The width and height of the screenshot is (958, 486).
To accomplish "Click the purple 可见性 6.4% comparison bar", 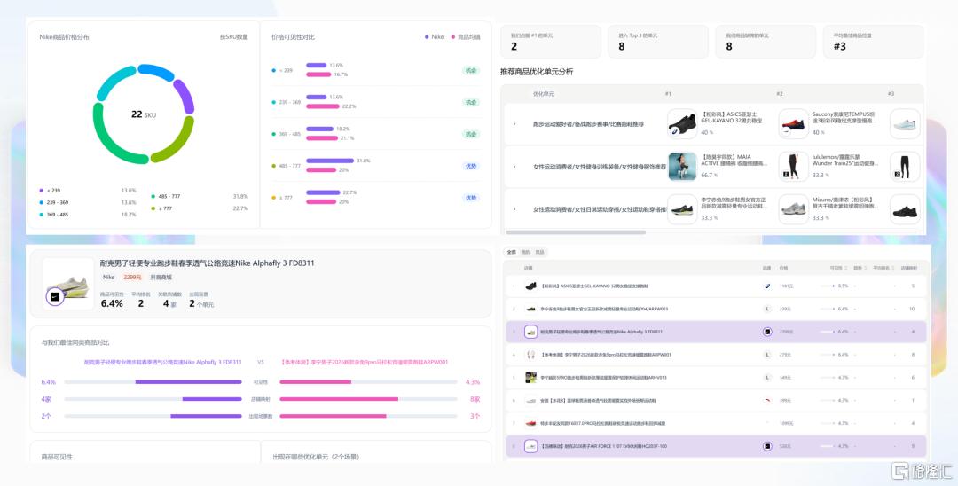I will coord(188,382).
